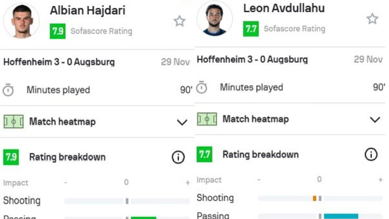Click the pitch heatmap icon for Avdullahu

click(x=207, y=119)
